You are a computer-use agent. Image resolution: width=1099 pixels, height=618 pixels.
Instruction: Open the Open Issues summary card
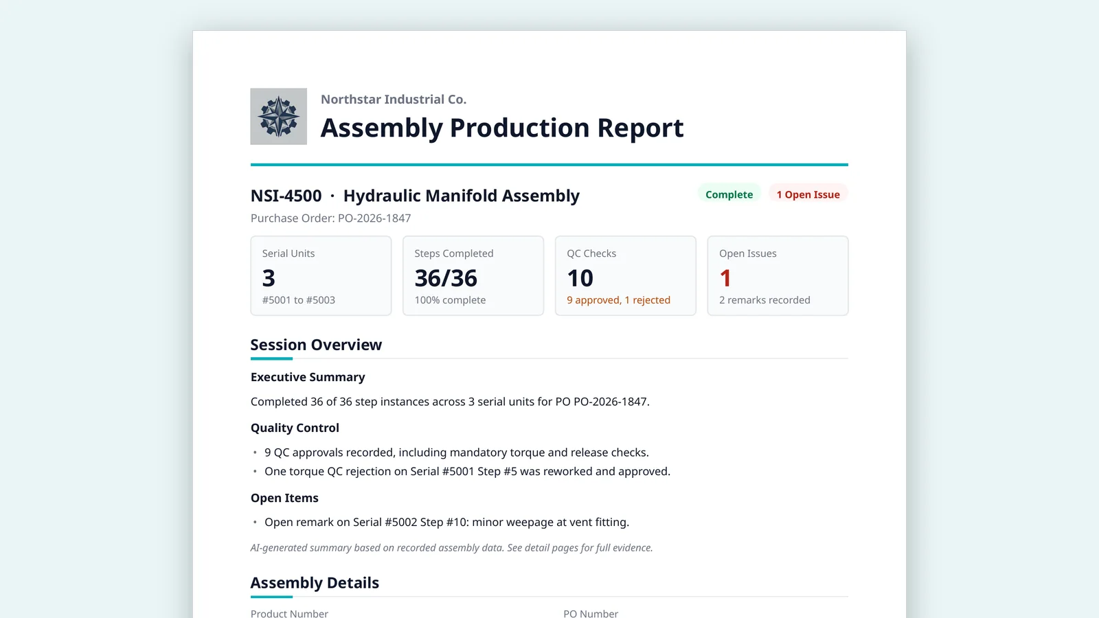778,275
